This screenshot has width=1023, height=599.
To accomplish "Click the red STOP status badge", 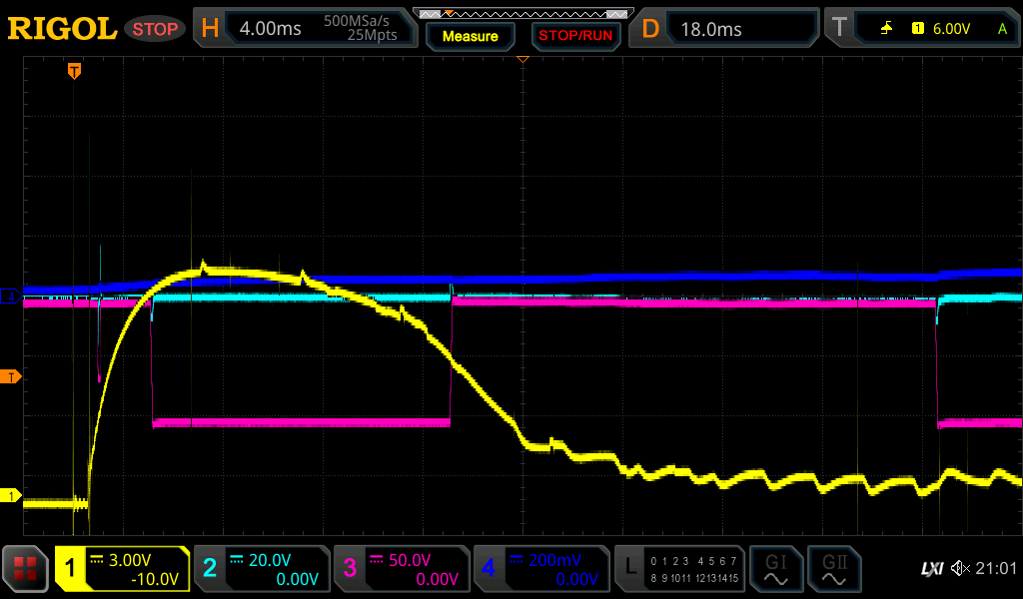I will click(155, 29).
